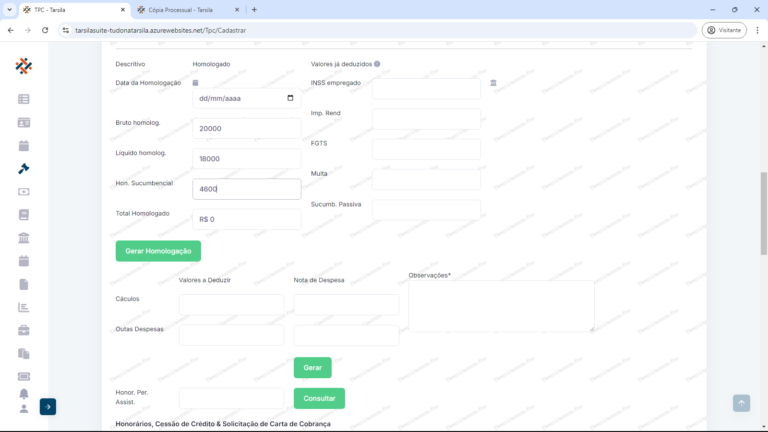Open the tab search dropdown arrow

(x=9, y=10)
